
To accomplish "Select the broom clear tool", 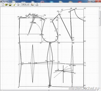I will pos(15,5).
